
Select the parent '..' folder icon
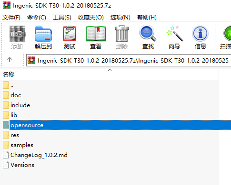(x=6, y=85)
